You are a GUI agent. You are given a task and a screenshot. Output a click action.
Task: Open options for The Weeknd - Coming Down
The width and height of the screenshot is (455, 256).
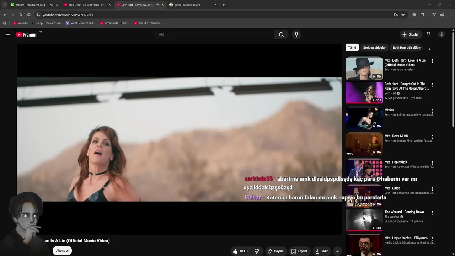433,213
